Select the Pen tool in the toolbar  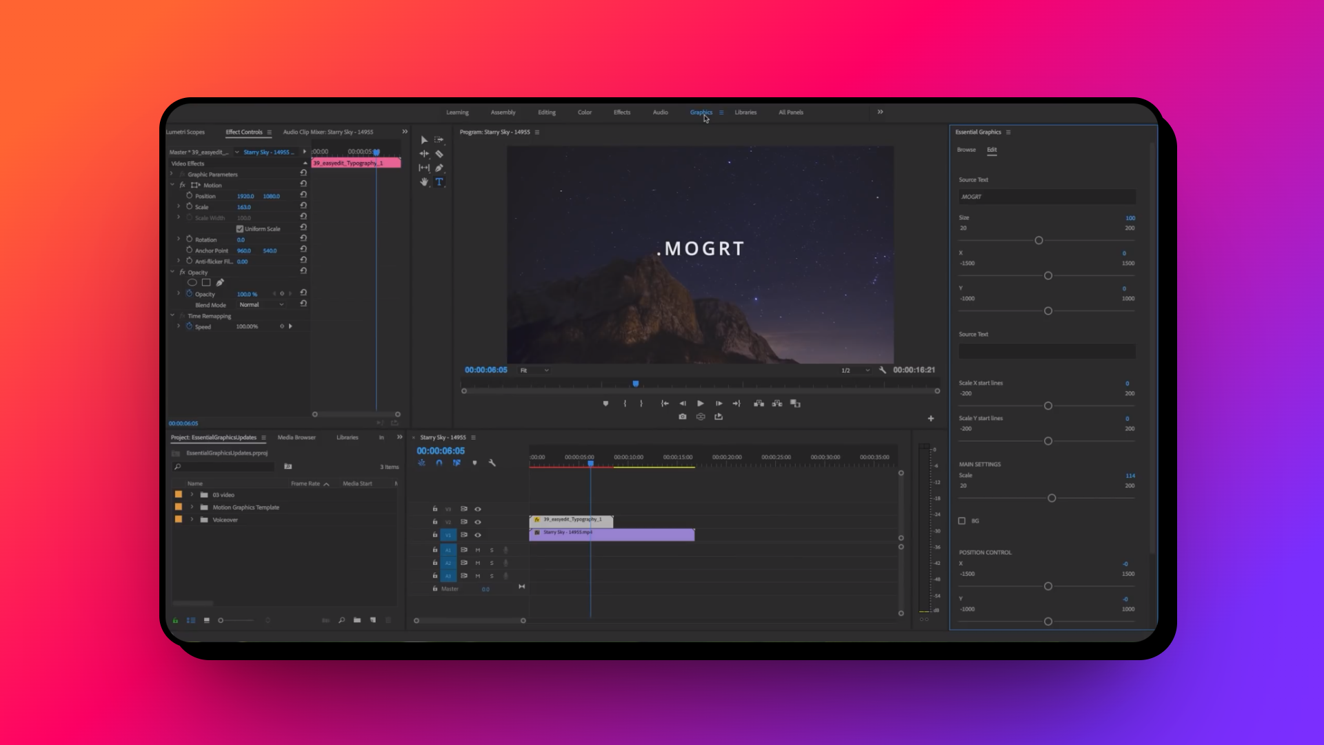tap(439, 168)
